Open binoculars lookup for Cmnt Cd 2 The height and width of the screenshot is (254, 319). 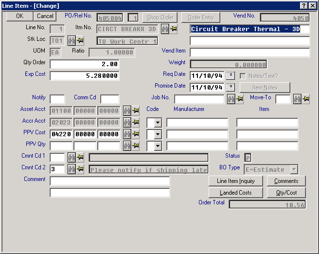(x=71, y=169)
